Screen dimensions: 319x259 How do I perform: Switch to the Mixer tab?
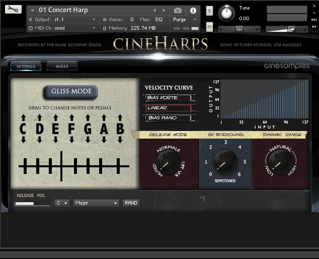coord(62,67)
